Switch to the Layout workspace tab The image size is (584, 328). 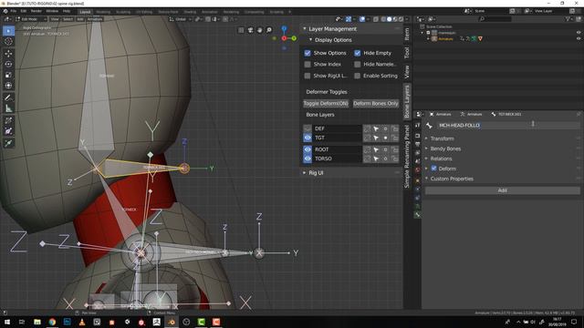(85, 12)
